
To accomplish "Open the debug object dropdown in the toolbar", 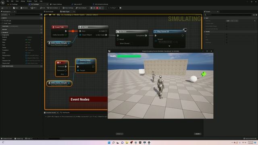I will (x=113, y=8).
